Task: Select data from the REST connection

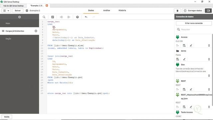Action: [x=184, y=89]
